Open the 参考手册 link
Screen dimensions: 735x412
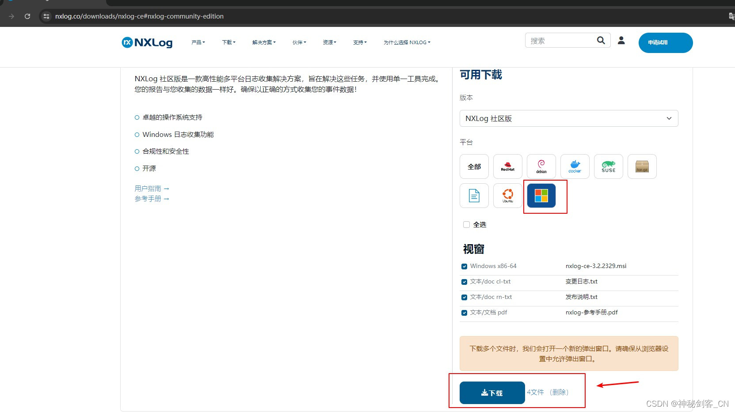(x=152, y=199)
